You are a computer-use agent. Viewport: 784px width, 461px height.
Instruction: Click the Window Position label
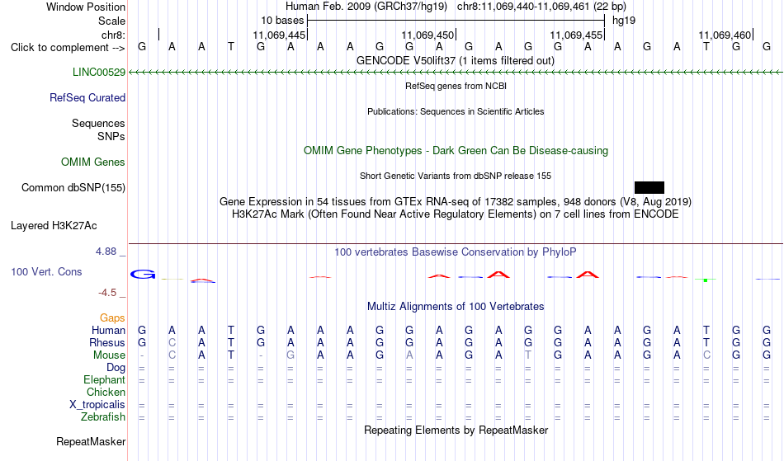tap(86, 7)
